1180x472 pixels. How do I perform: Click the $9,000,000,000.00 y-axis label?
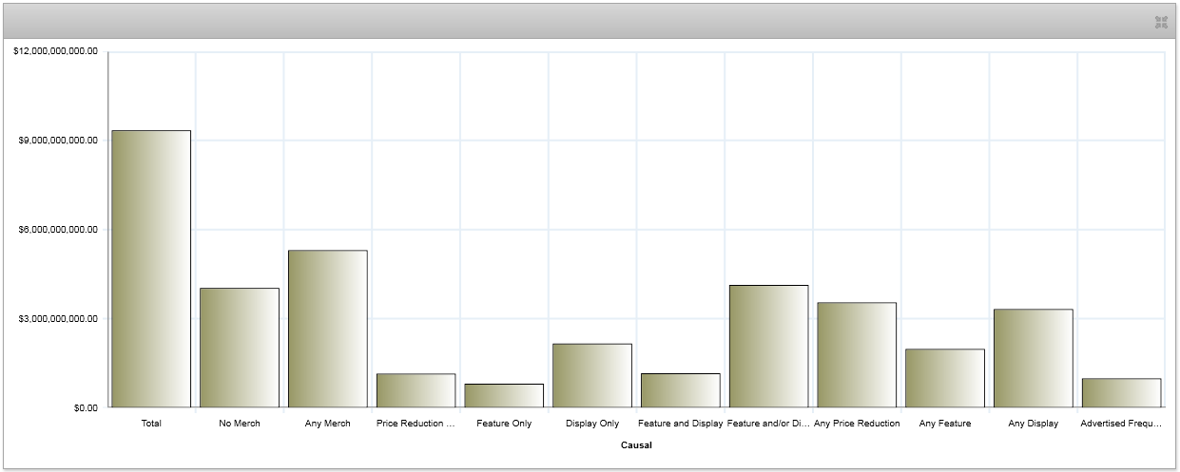click(58, 141)
